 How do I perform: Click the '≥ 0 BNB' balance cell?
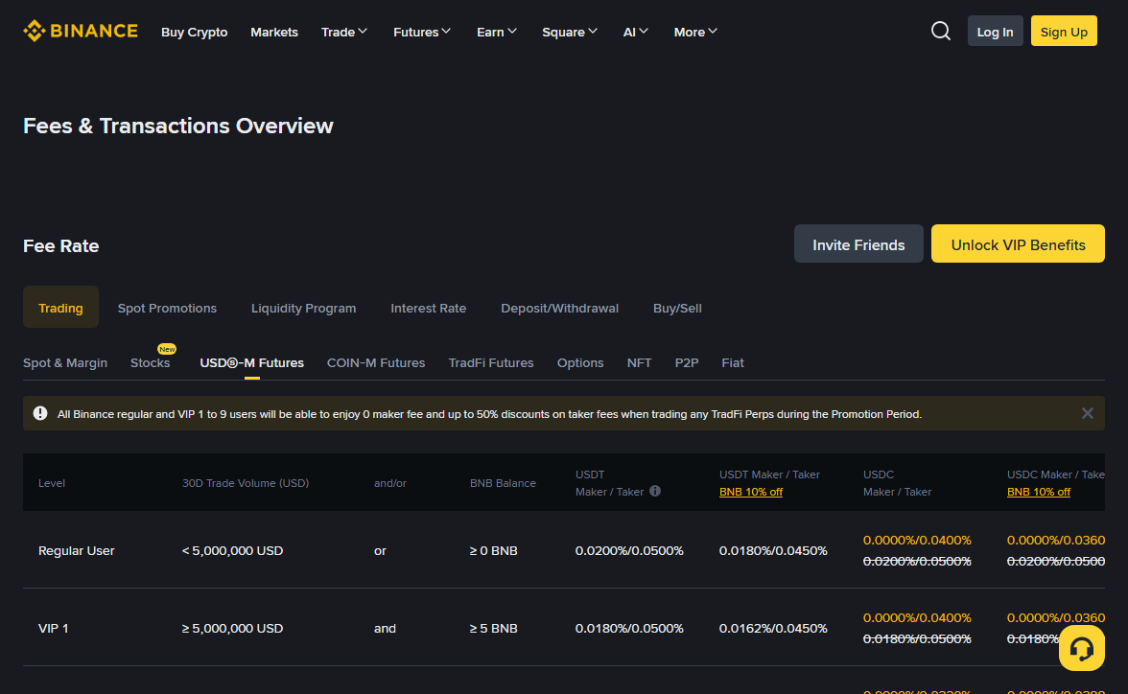pyautogui.click(x=493, y=550)
